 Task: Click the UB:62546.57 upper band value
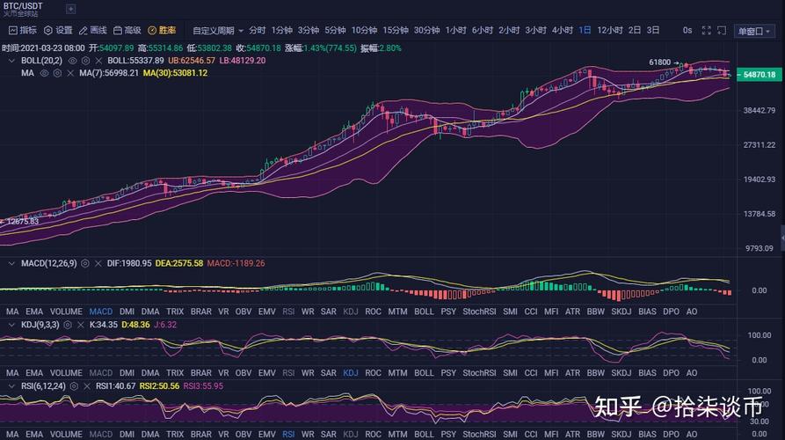point(192,61)
